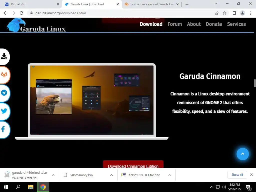Reload the Garuda download page
The image size is (256, 192).
[x=21, y=13]
